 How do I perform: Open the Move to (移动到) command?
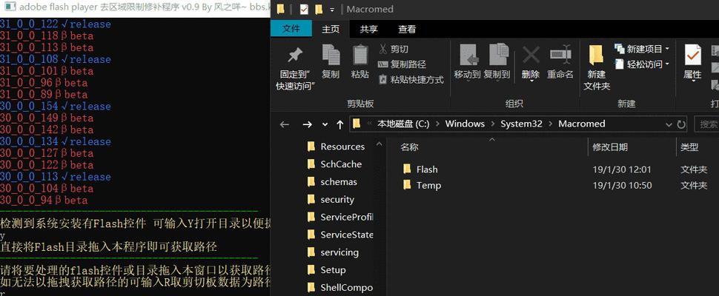click(467, 61)
